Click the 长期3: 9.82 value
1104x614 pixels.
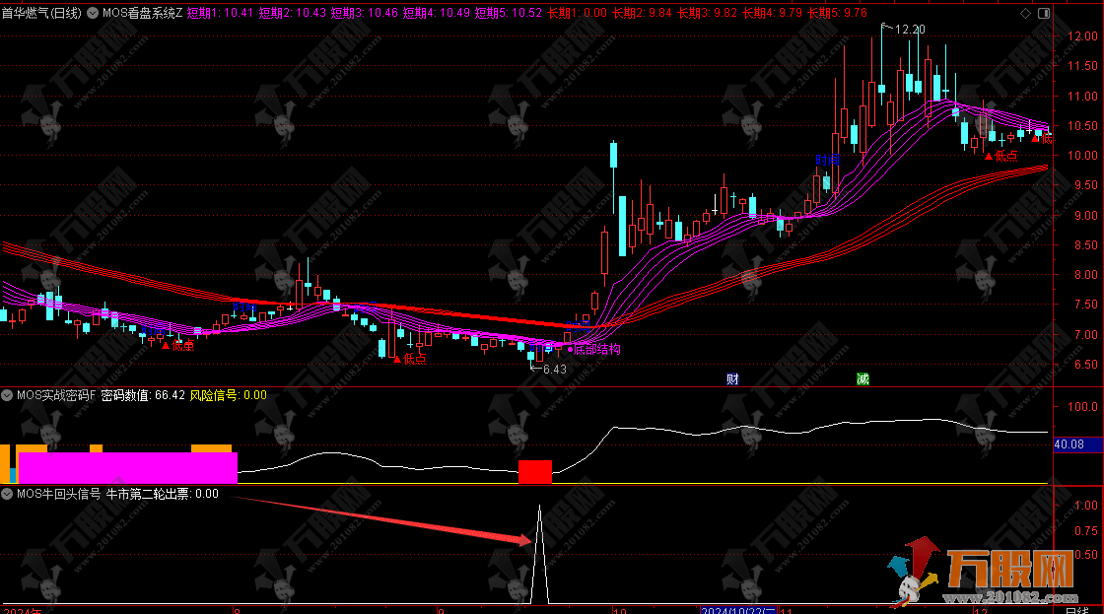click(708, 13)
